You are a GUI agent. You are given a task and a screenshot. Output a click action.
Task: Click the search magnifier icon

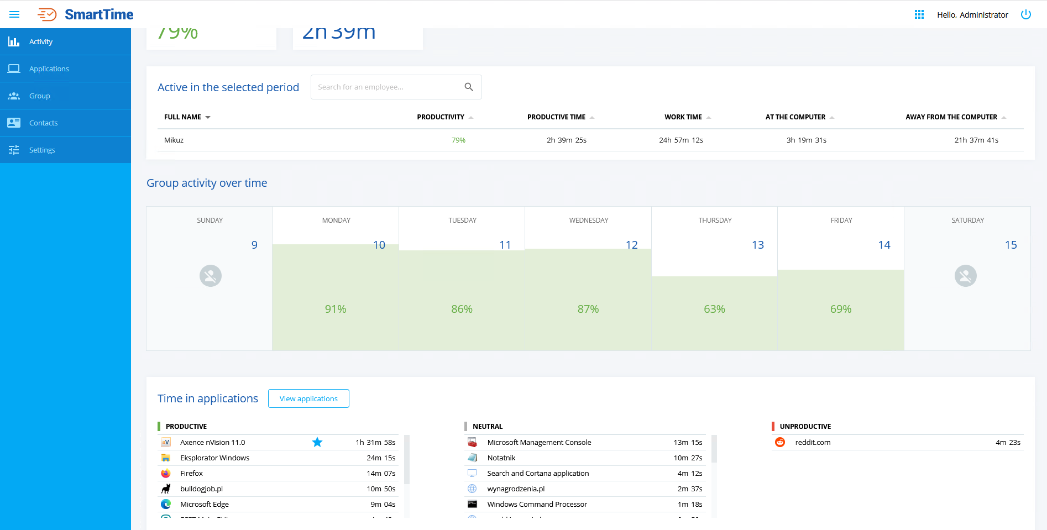(x=469, y=87)
